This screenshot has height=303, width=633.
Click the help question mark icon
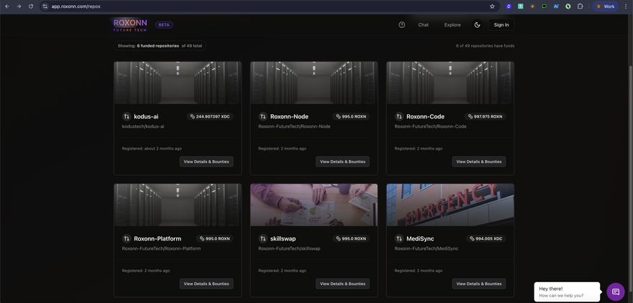pyautogui.click(x=401, y=24)
